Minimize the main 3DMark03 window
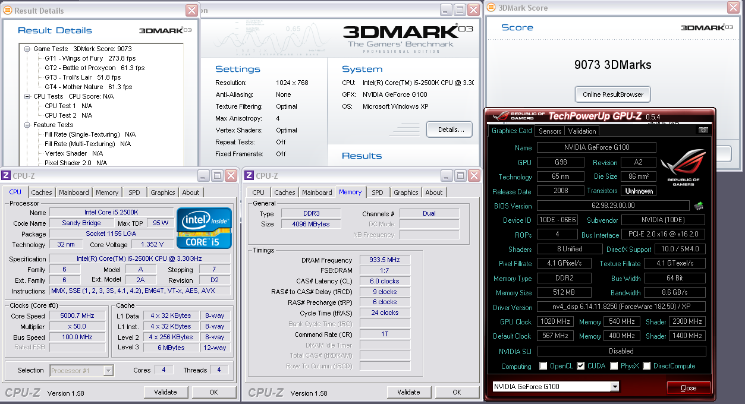Viewport: 745px width, 404px height. pos(445,10)
